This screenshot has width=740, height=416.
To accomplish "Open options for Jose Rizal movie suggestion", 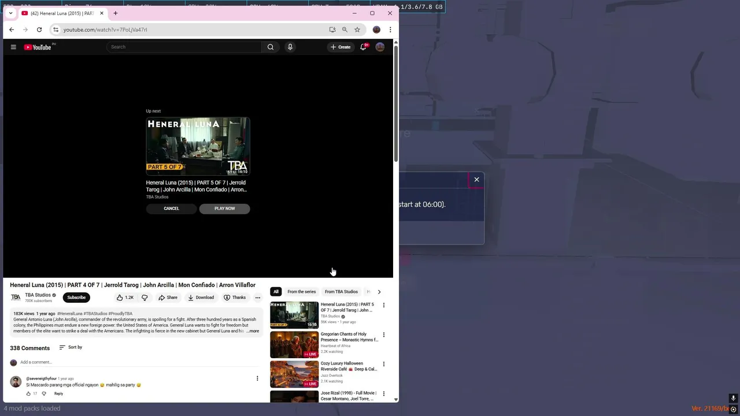I will pos(383,393).
